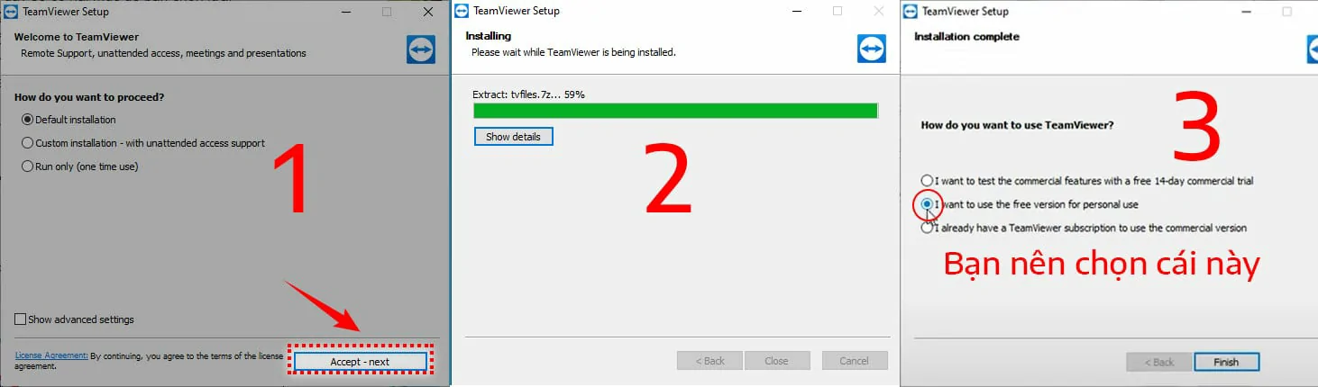Click TeamViewer logo in Installing window header
1318x387 pixels.
pyautogui.click(x=871, y=49)
